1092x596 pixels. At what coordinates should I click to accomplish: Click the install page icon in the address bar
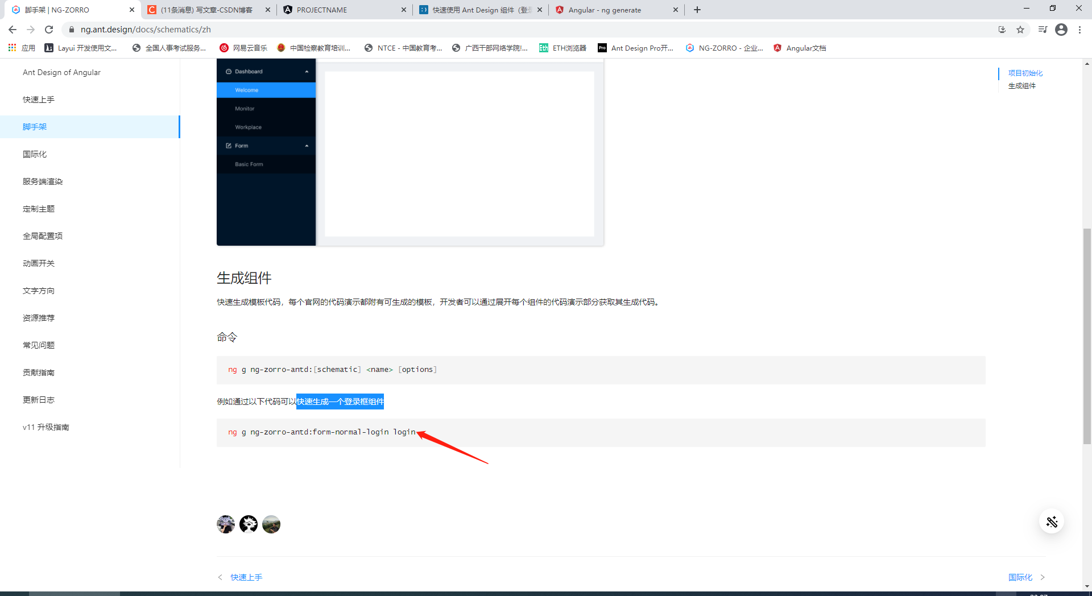(x=1002, y=29)
